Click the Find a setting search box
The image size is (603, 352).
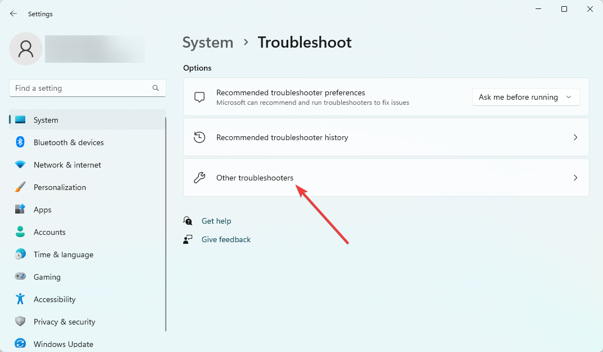[x=87, y=88]
